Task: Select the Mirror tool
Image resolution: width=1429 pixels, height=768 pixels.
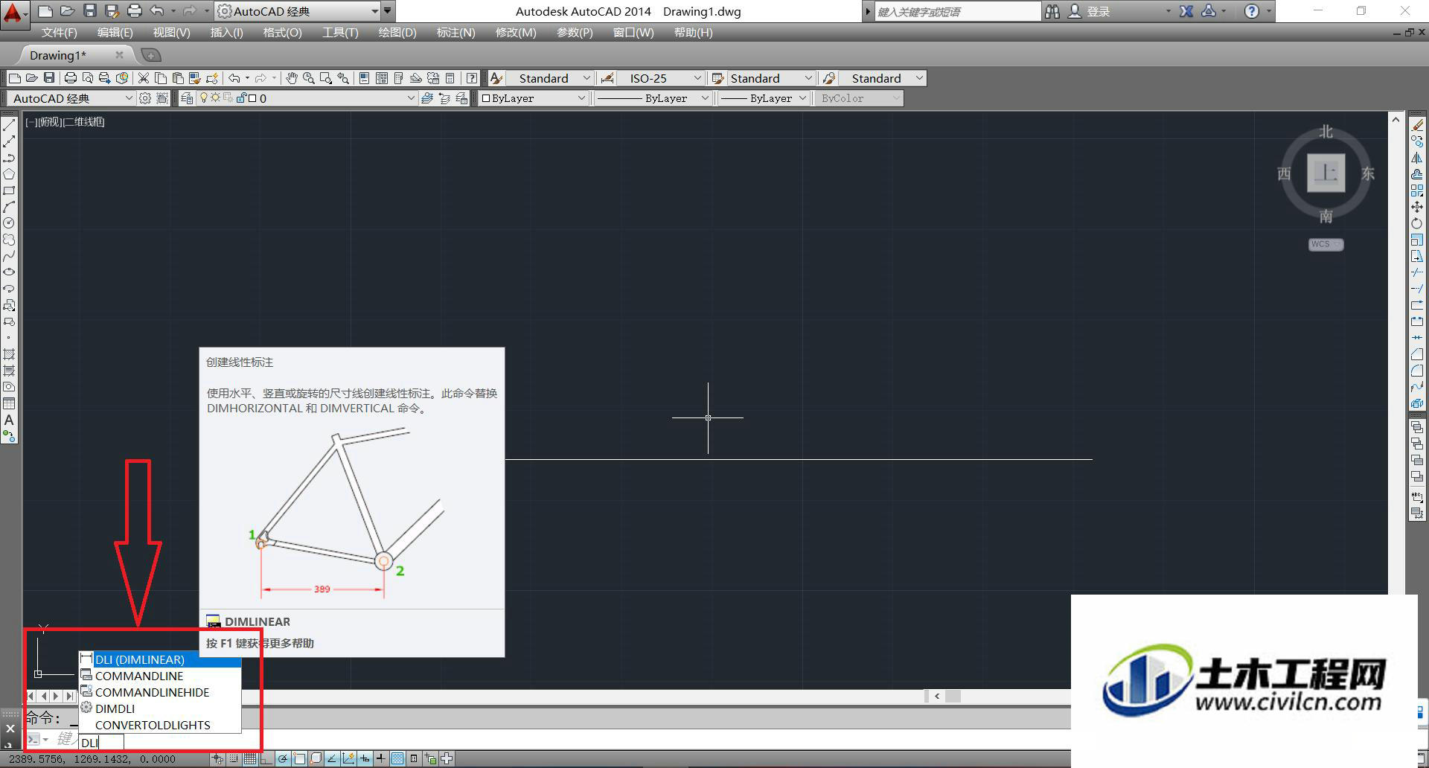Action: click(x=1417, y=158)
